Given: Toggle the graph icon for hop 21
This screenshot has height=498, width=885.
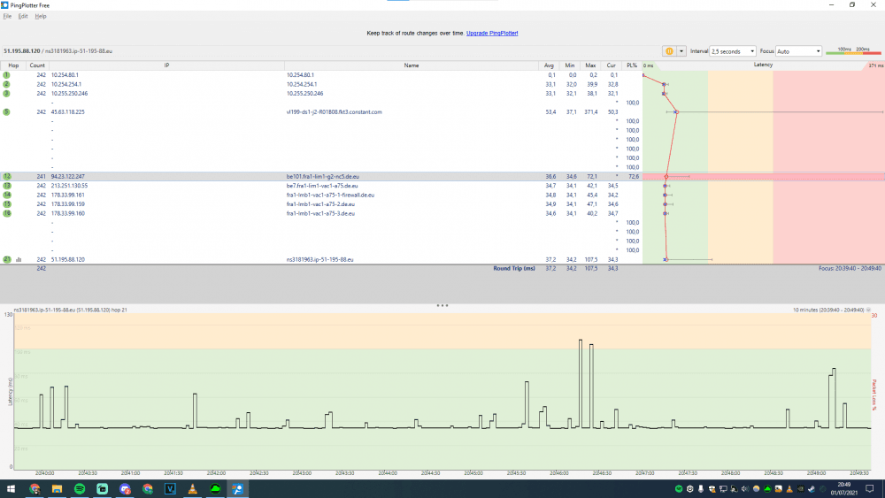Looking at the screenshot, I should point(18,259).
